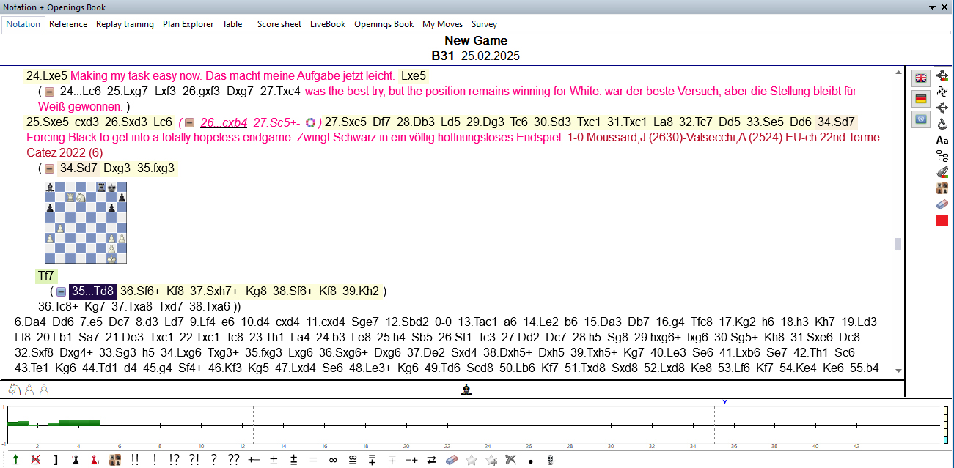
Task: Click the red square color marker
Action: tap(942, 220)
